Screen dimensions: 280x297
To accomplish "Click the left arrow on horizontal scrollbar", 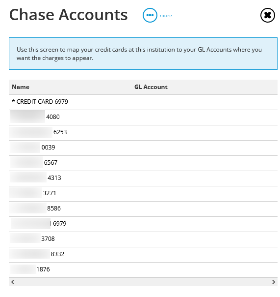I will (13, 282).
